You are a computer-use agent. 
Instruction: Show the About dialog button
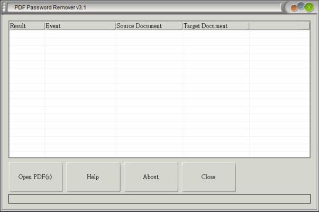[151, 176]
